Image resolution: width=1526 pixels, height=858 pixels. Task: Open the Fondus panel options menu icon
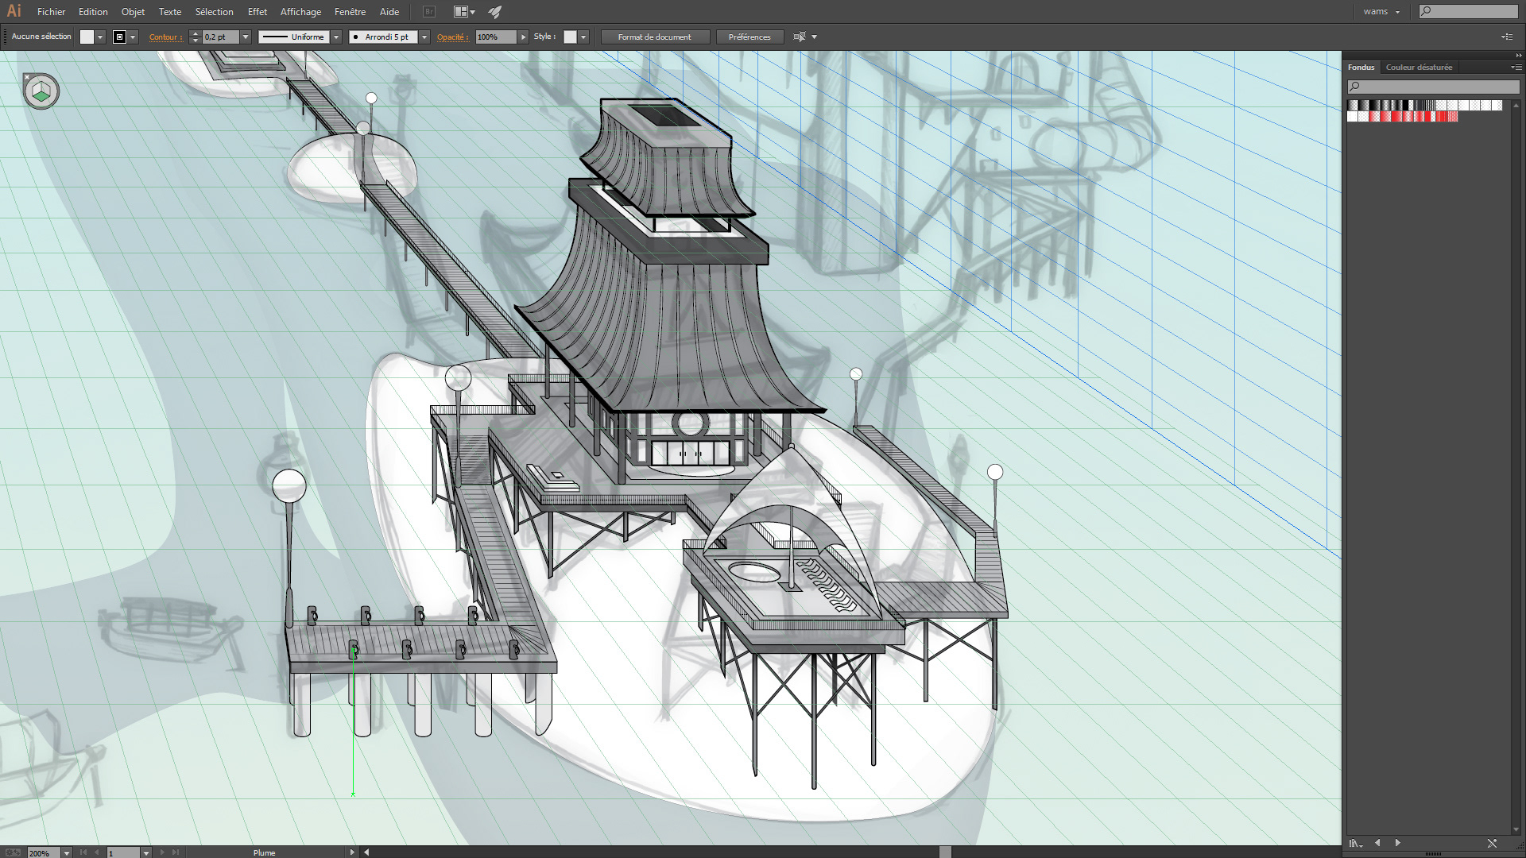[x=1516, y=68]
